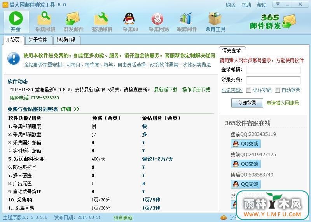Click the 操作手册下载 link
311x222 pixels.
pyautogui.click(x=196, y=90)
